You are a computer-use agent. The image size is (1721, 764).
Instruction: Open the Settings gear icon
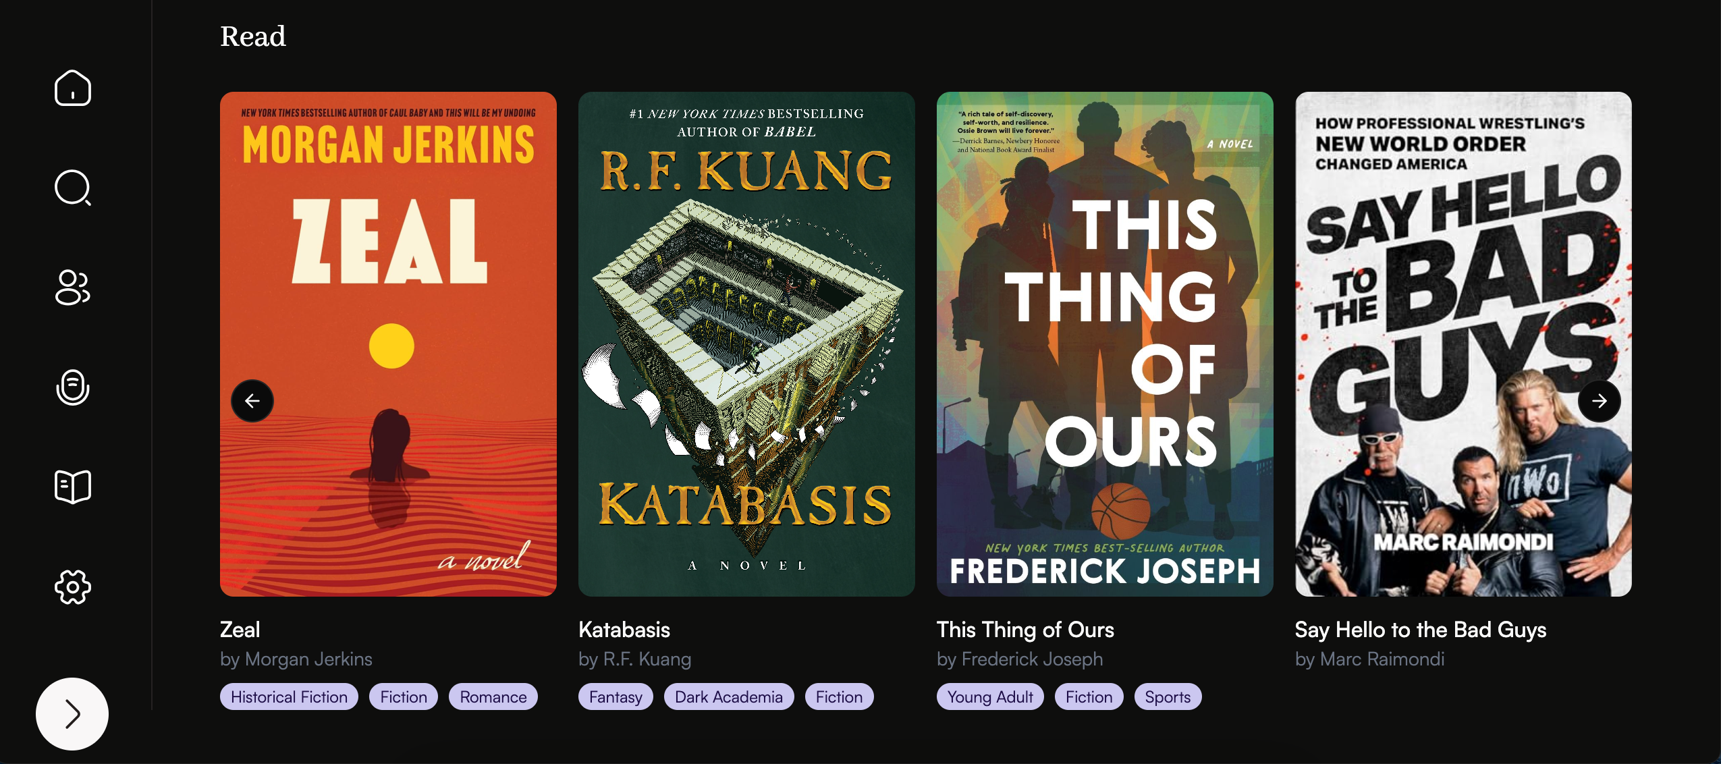coord(73,586)
